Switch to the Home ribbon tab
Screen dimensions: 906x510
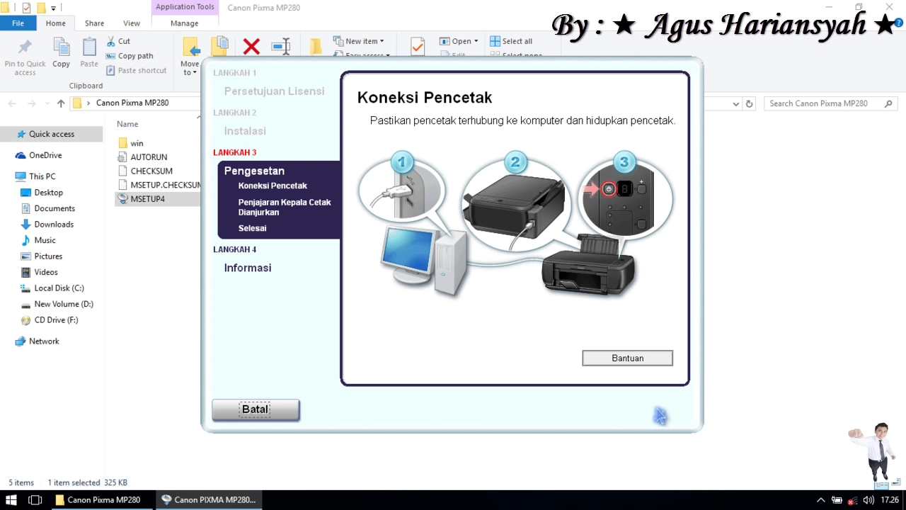coord(55,23)
